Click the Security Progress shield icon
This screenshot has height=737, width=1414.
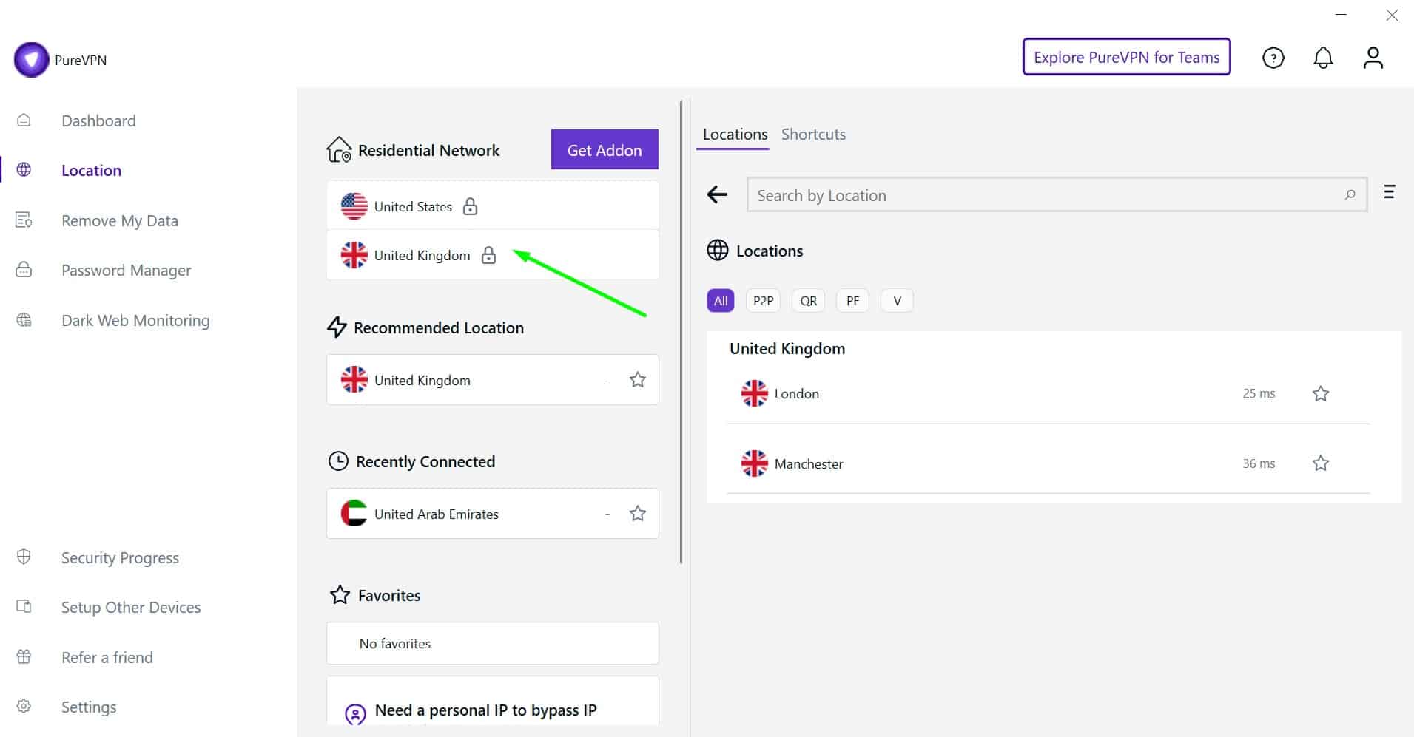(x=24, y=557)
